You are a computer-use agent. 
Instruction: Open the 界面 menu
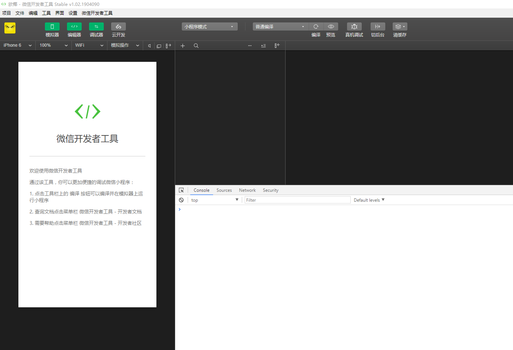click(60, 13)
